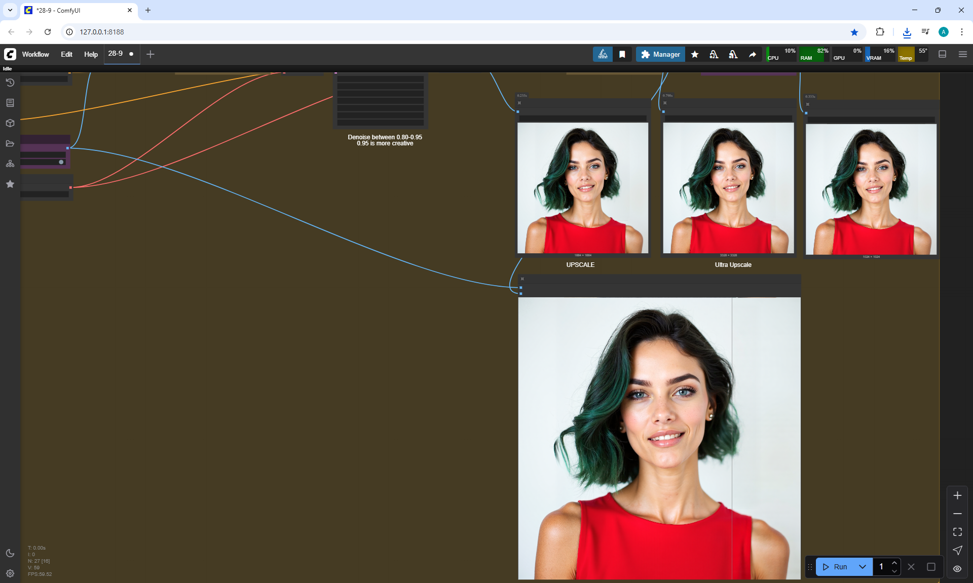
Task: Toggle dark theme moon icon
Action: (10, 553)
